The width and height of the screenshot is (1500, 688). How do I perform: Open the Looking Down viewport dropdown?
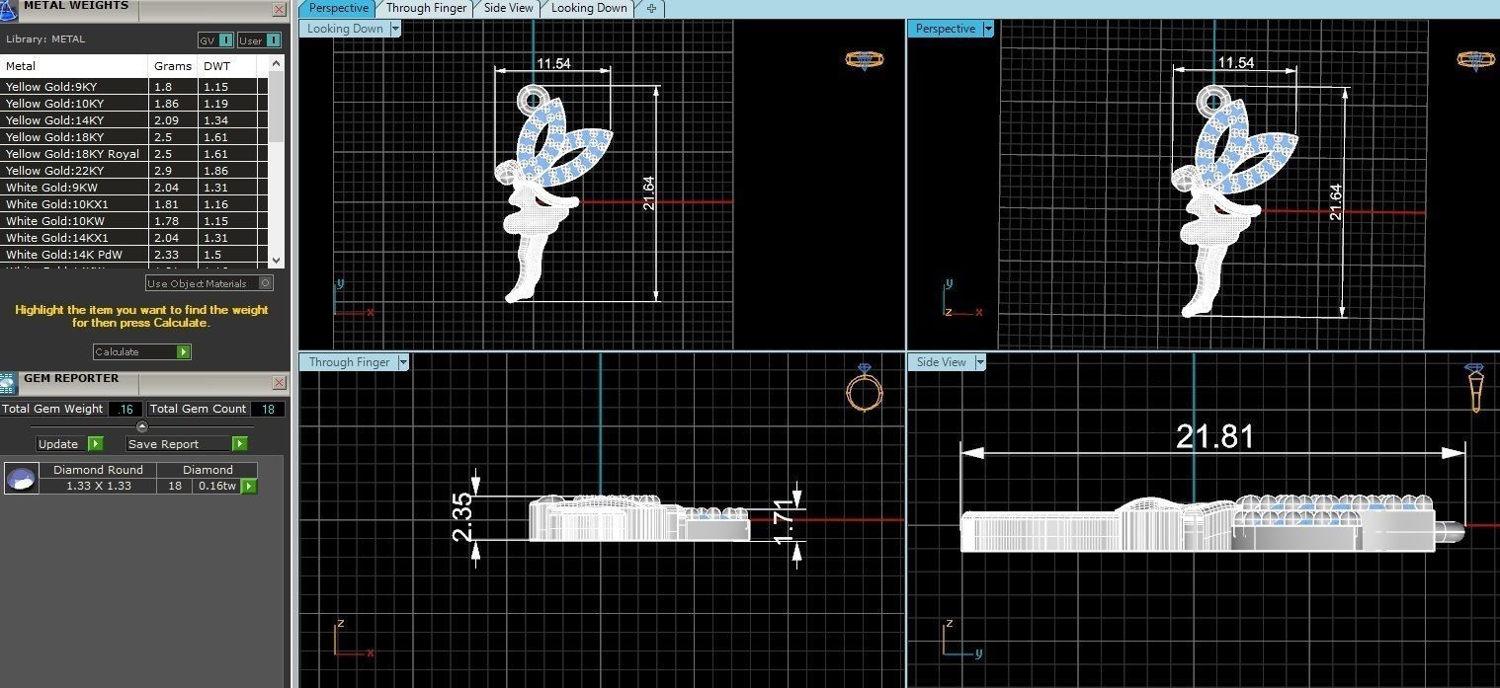click(395, 29)
